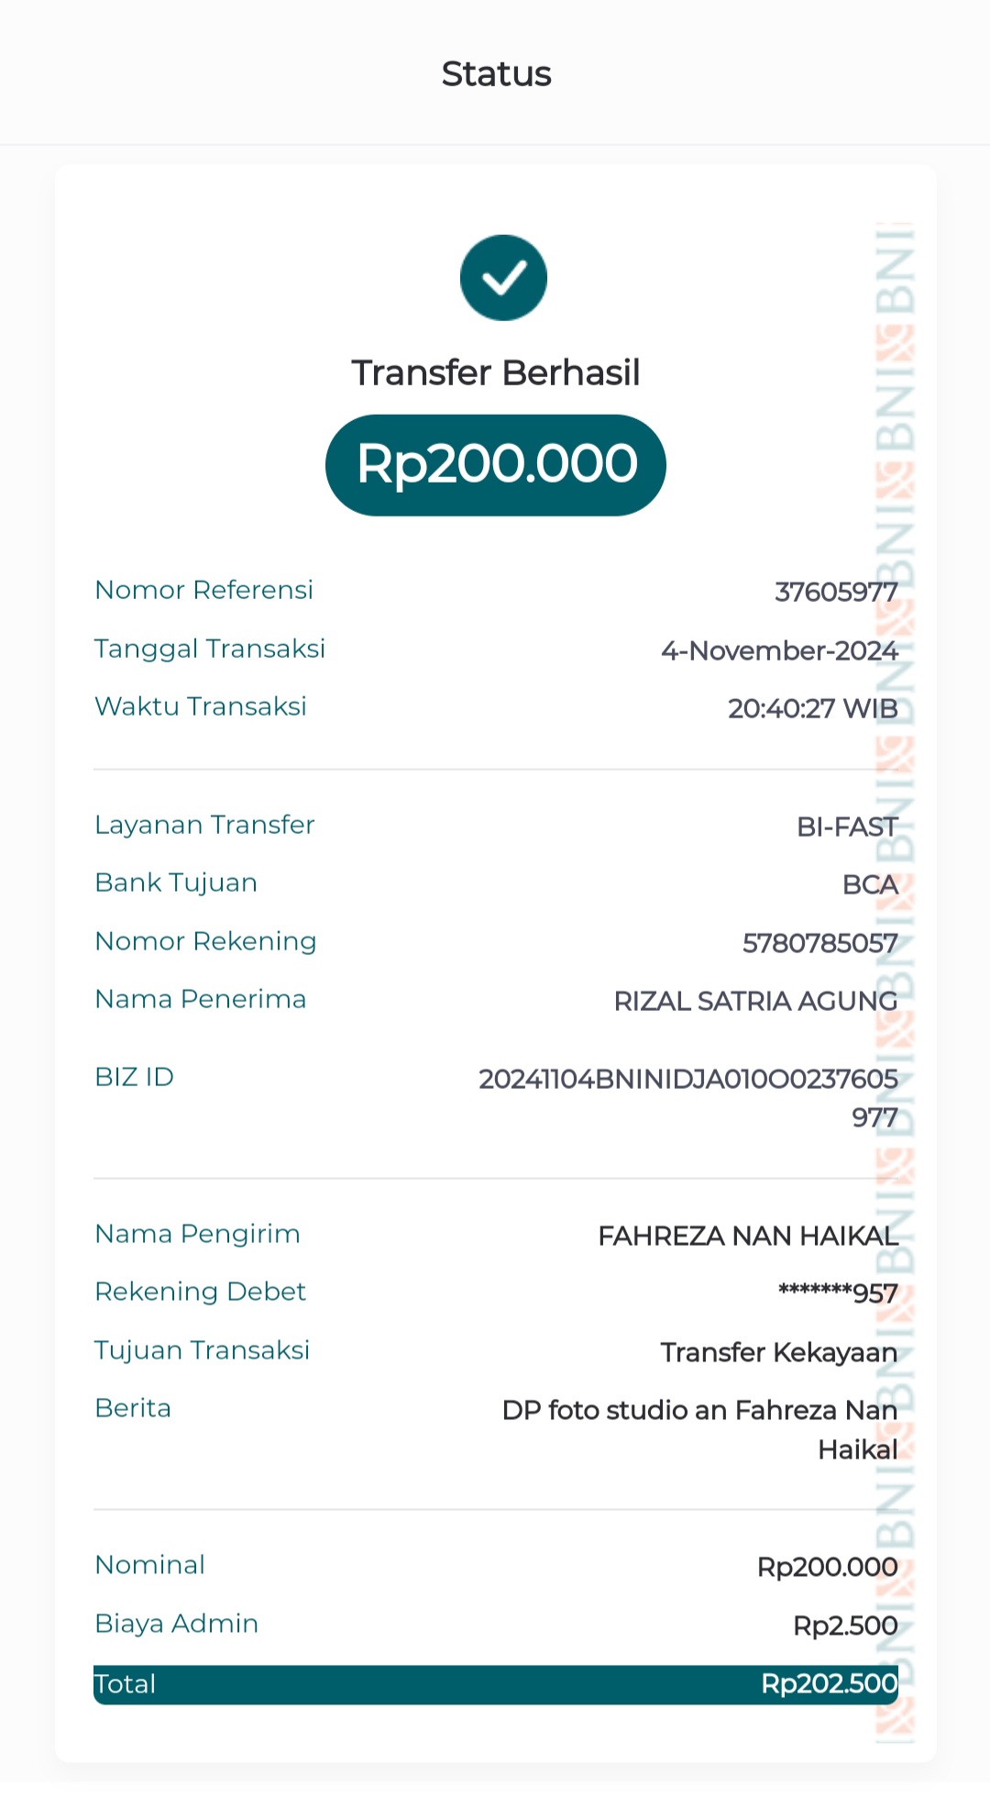Tap the Transfer Kekayaan purpose value
This screenshot has height=1798, width=990.
[x=779, y=1353]
